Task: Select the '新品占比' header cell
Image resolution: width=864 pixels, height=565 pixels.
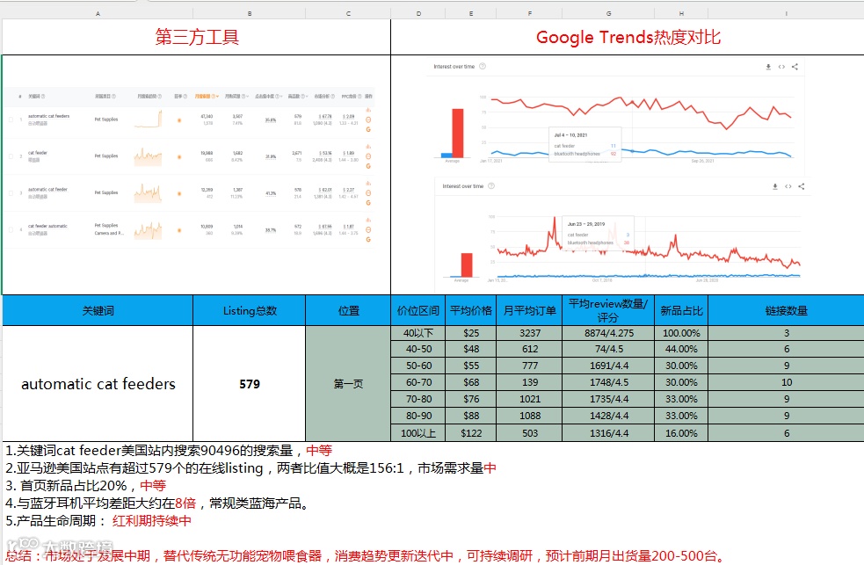Action: pyautogui.click(x=681, y=310)
